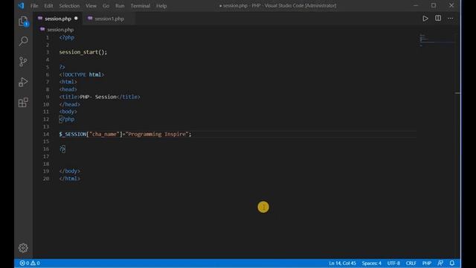Image resolution: width=476 pixels, height=268 pixels.
Task: Change language mode via PHP in status bar
Action: [x=426, y=263]
